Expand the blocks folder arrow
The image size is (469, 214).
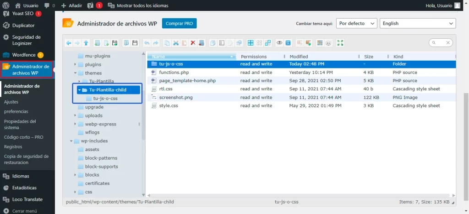pos(75,175)
